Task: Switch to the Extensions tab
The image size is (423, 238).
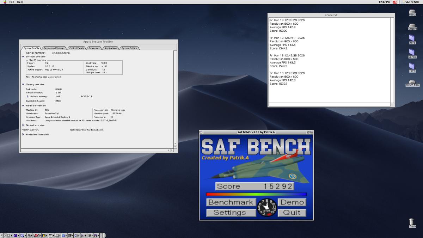Action: pyautogui.click(x=94, y=48)
